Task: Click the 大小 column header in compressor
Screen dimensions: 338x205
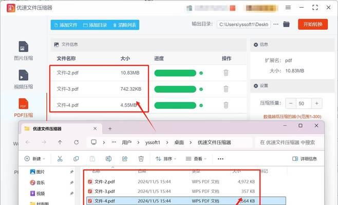Action: click(x=125, y=58)
